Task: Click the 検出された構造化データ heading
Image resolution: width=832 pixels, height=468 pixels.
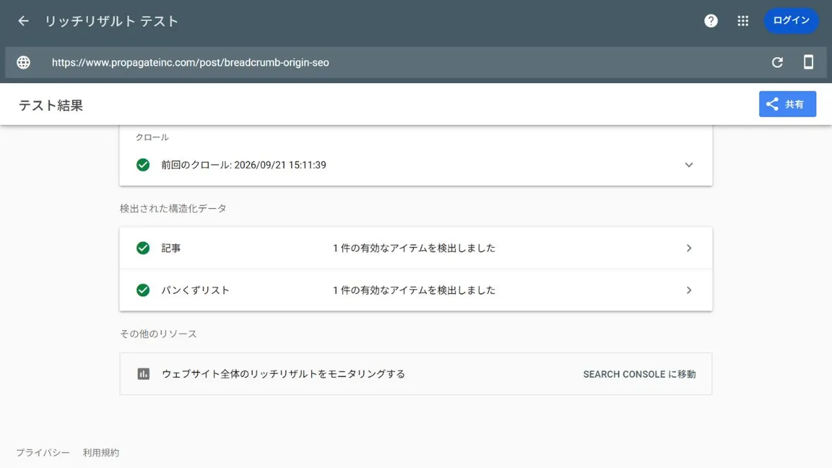Action: (173, 208)
